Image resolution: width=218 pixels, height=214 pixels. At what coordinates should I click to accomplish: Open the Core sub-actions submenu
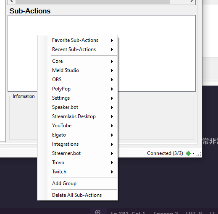77,61
